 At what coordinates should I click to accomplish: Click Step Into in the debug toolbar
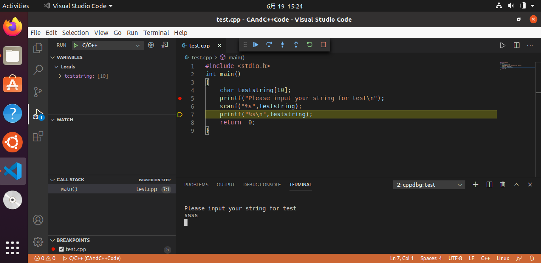[282, 45]
